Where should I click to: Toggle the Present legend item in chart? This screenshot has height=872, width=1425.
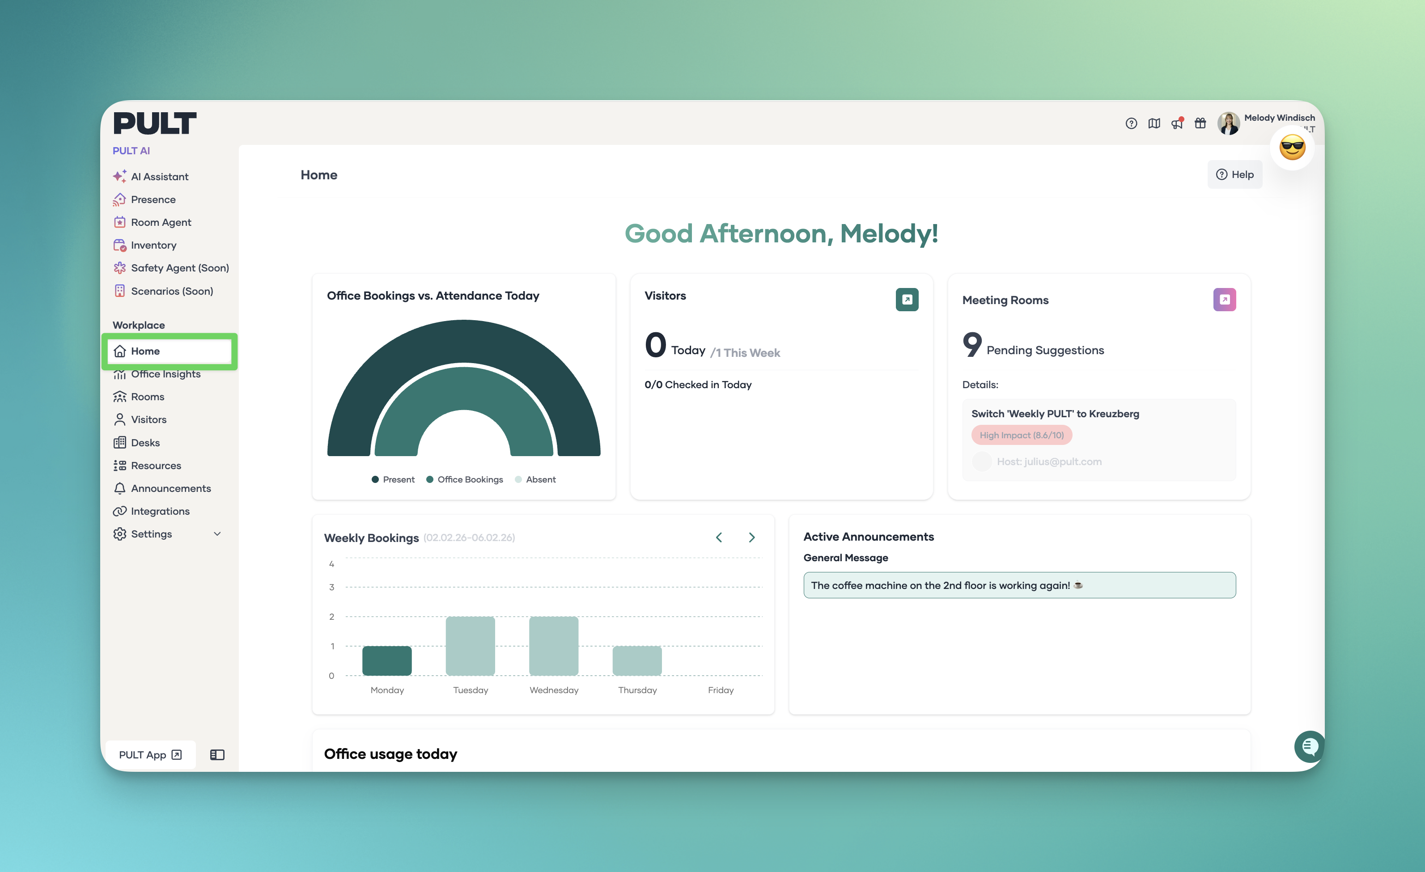point(393,479)
